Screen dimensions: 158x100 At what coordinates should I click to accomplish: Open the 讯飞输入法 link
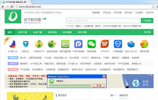(73, 64)
